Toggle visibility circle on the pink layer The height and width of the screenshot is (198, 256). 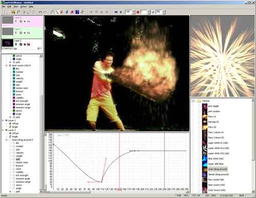pos(21,22)
